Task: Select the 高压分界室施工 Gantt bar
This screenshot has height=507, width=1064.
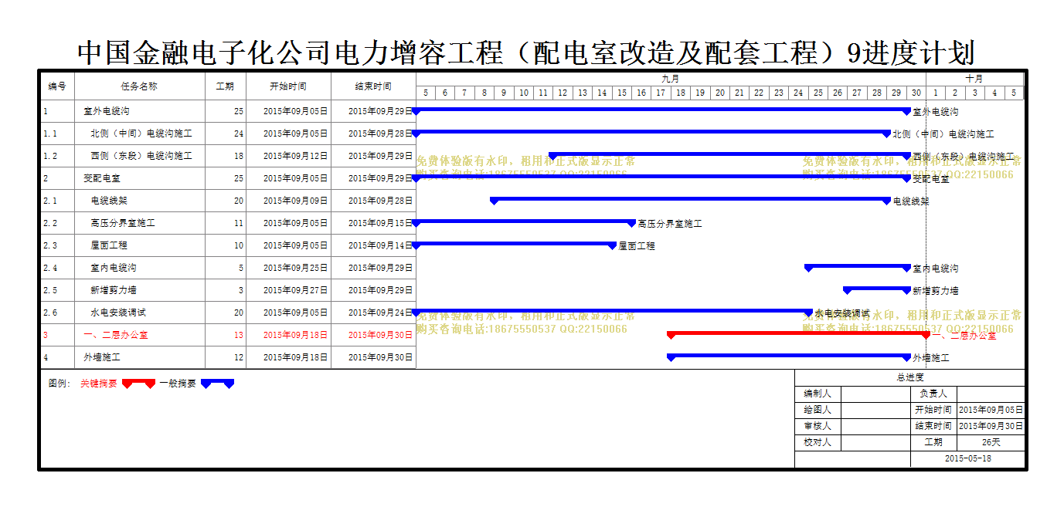Action: (x=524, y=222)
